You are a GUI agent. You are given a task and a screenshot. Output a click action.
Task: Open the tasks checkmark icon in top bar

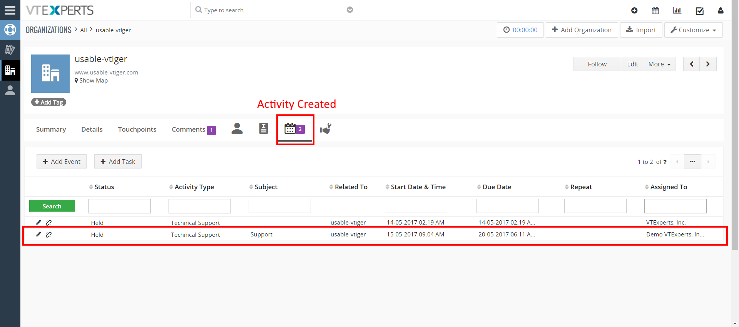coord(700,10)
